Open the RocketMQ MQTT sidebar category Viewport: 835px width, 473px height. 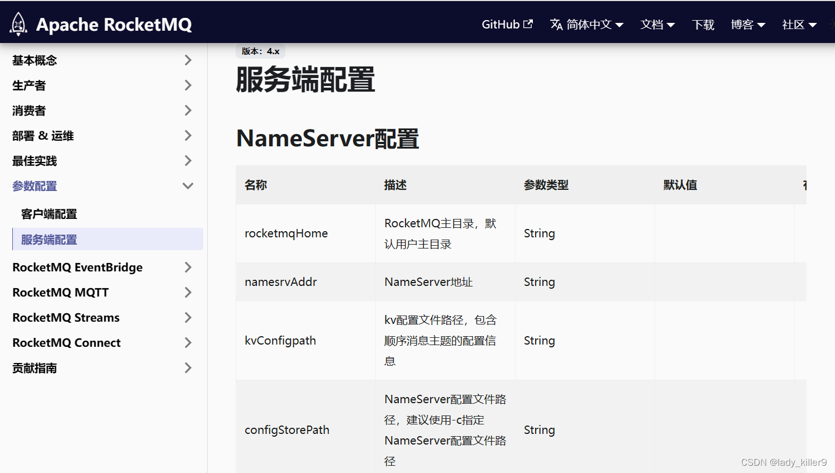(x=60, y=293)
